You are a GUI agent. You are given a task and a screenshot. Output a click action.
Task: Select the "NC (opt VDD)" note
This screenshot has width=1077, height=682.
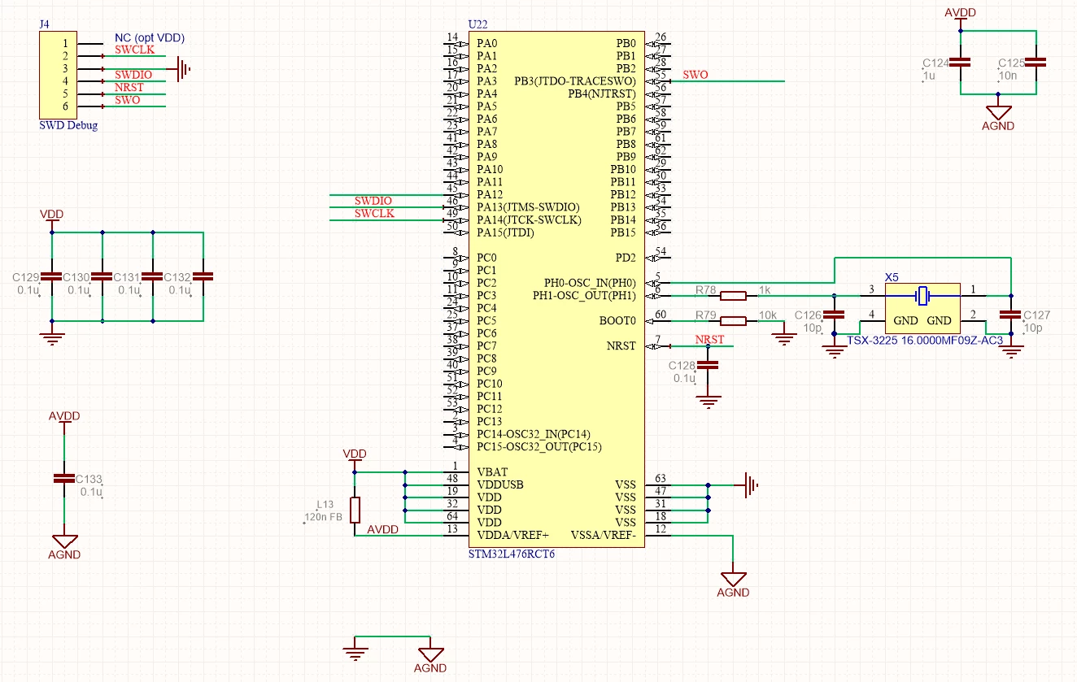tap(150, 37)
